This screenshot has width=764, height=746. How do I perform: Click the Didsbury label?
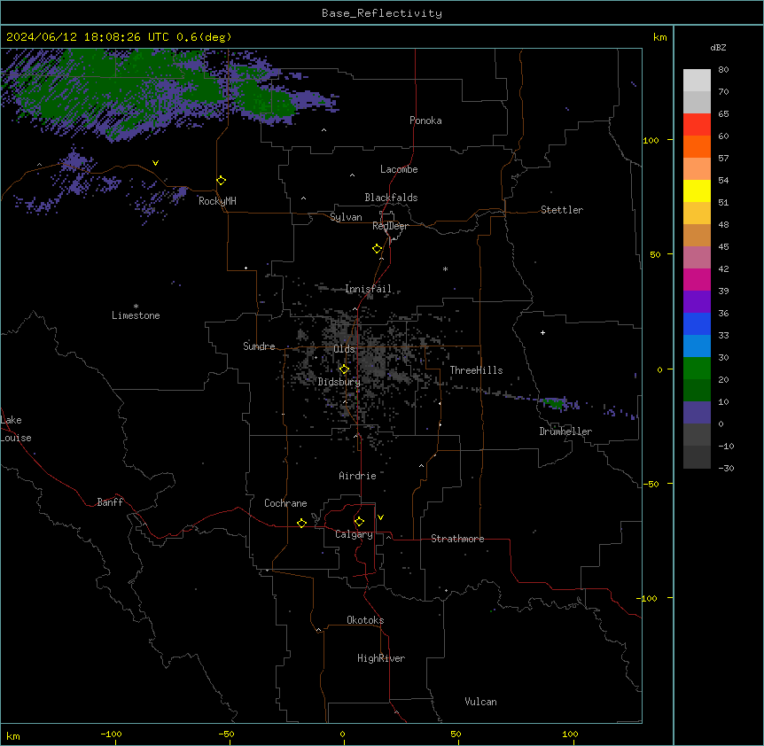[x=339, y=382]
